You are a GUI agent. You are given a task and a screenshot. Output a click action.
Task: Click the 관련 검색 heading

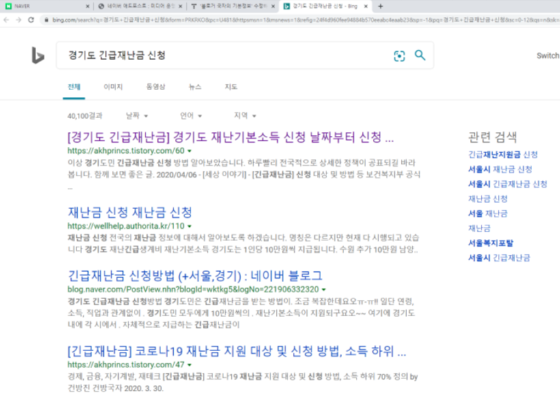tap(492, 137)
